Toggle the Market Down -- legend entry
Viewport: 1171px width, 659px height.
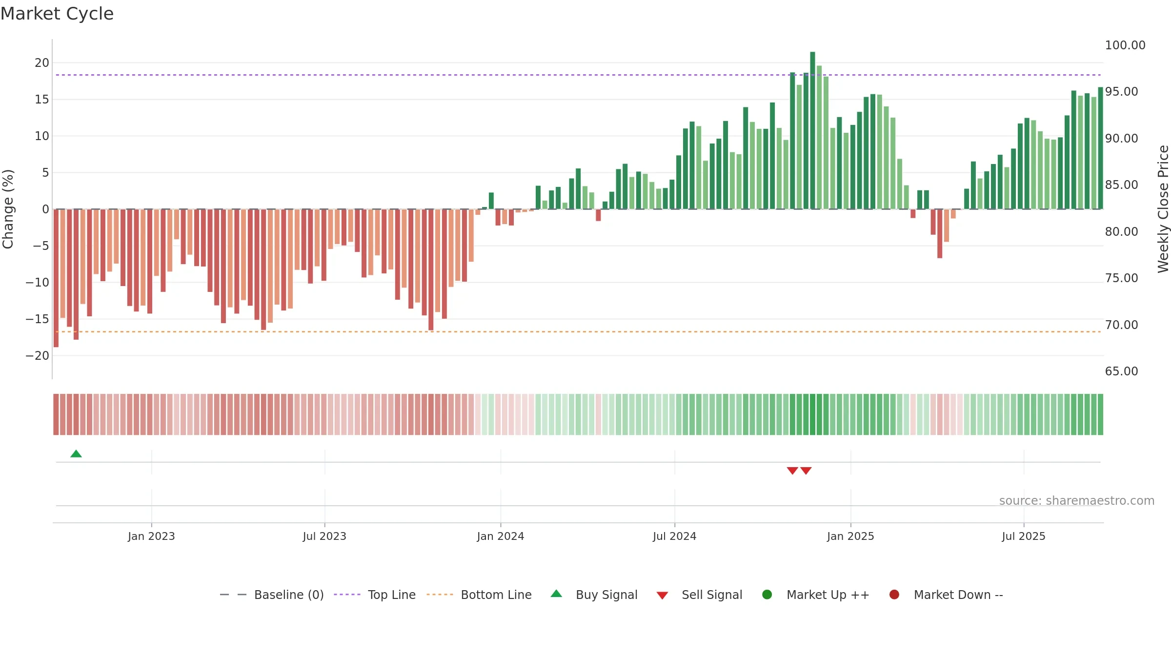[x=946, y=595]
